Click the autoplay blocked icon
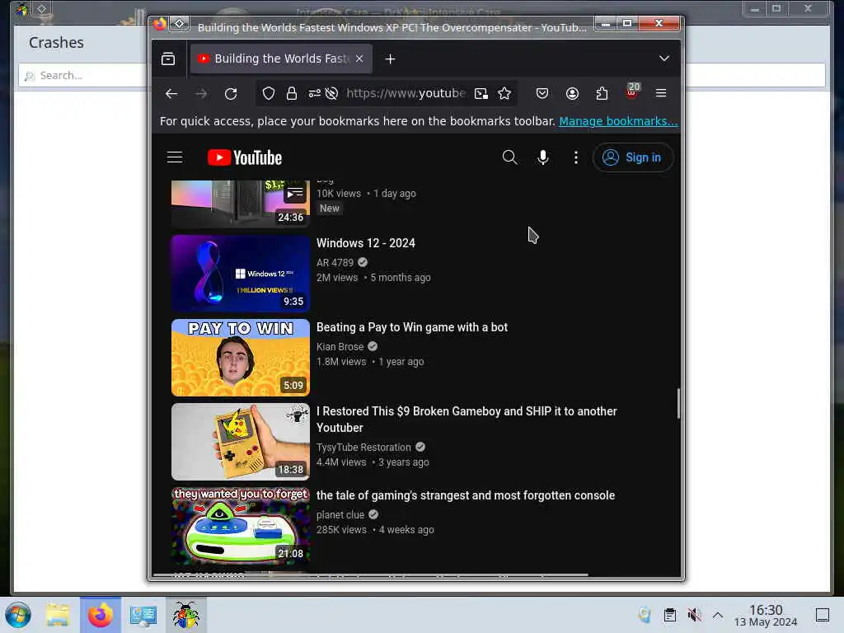 (331, 94)
